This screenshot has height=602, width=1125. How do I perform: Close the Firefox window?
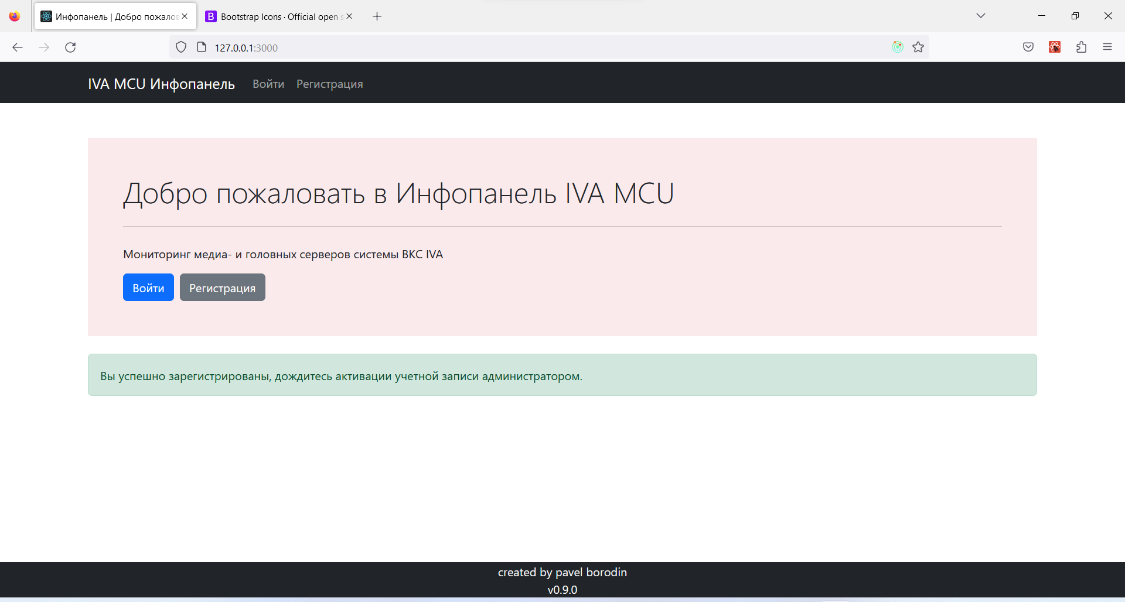pos(1108,16)
